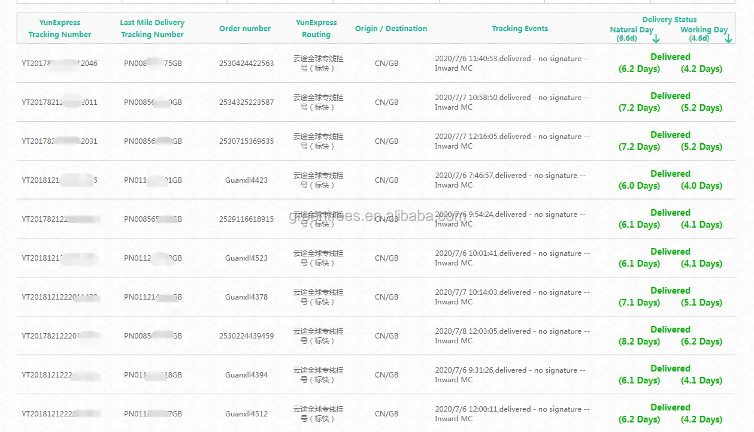Open order number 2530424422563
Viewport: 754px width, 432px height.
click(246, 64)
